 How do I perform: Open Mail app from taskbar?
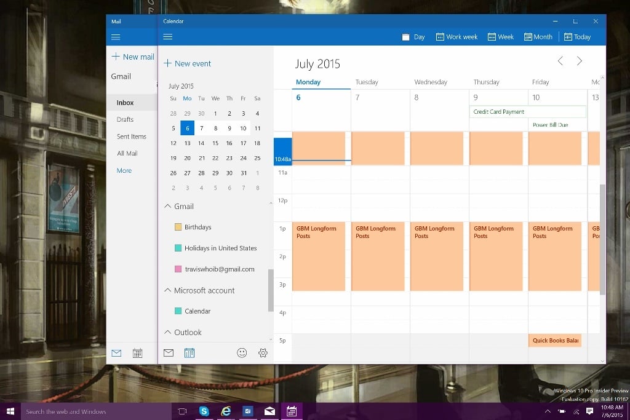click(269, 411)
